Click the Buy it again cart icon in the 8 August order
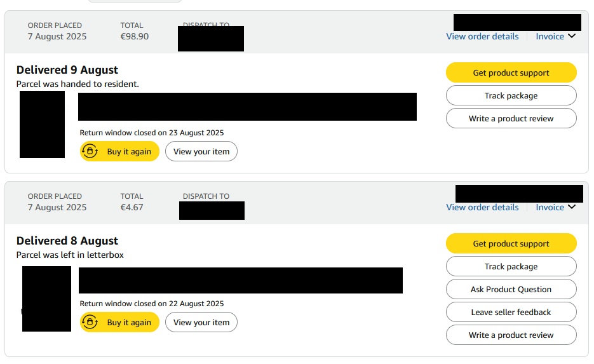The width and height of the screenshot is (594, 364). [x=90, y=322]
